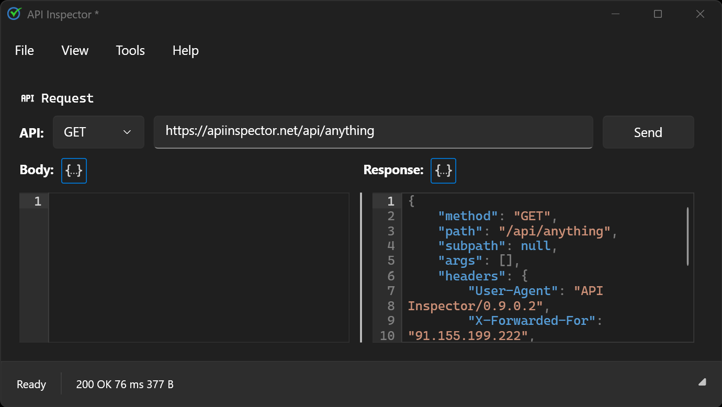This screenshot has height=407, width=722.
Task: Click the 200 OK status text
Action: click(93, 385)
